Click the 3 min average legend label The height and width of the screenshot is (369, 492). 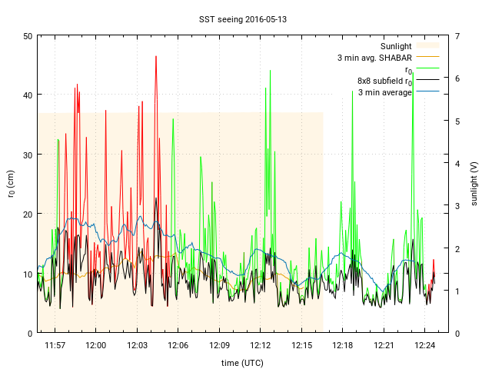(x=385, y=92)
